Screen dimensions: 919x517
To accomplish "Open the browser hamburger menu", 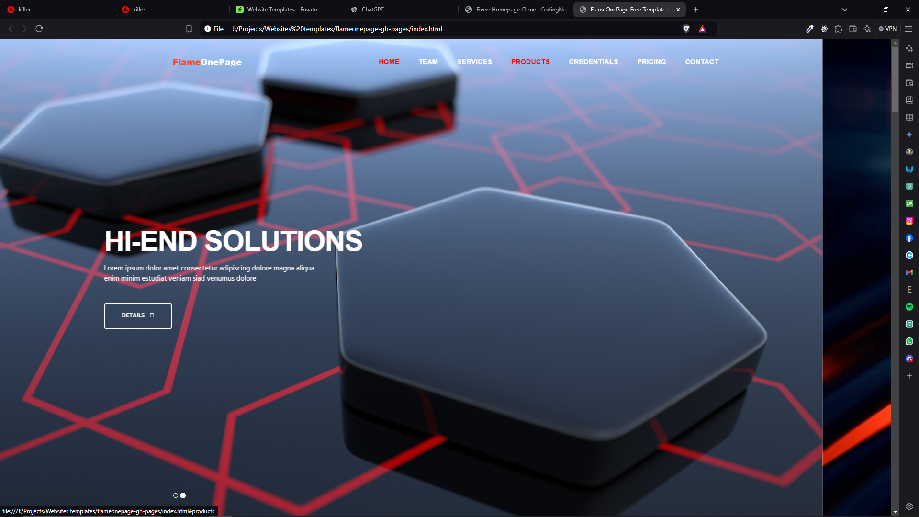I will pos(908,29).
